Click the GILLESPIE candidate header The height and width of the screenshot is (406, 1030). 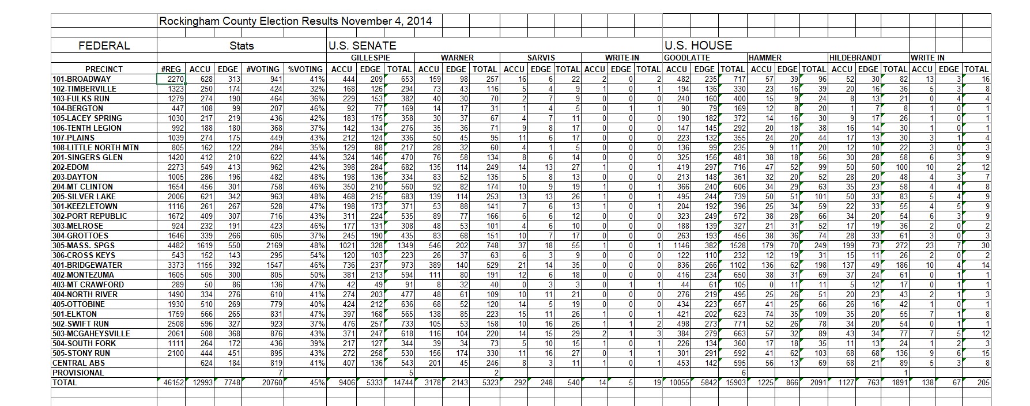[371, 58]
